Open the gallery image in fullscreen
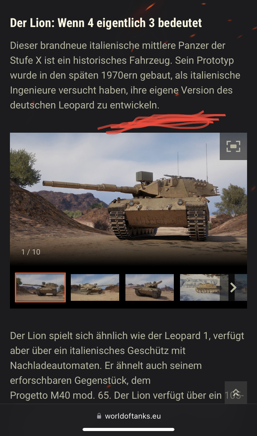Image resolution: width=257 pixels, height=436 pixels. (x=233, y=146)
